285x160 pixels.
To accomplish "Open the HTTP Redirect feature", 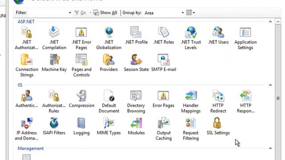I will tap(218, 102).
